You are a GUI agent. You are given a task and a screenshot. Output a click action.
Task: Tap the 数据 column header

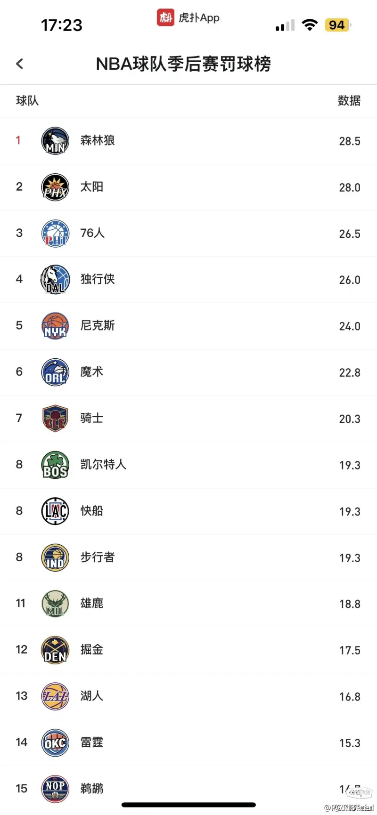pos(349,101)
